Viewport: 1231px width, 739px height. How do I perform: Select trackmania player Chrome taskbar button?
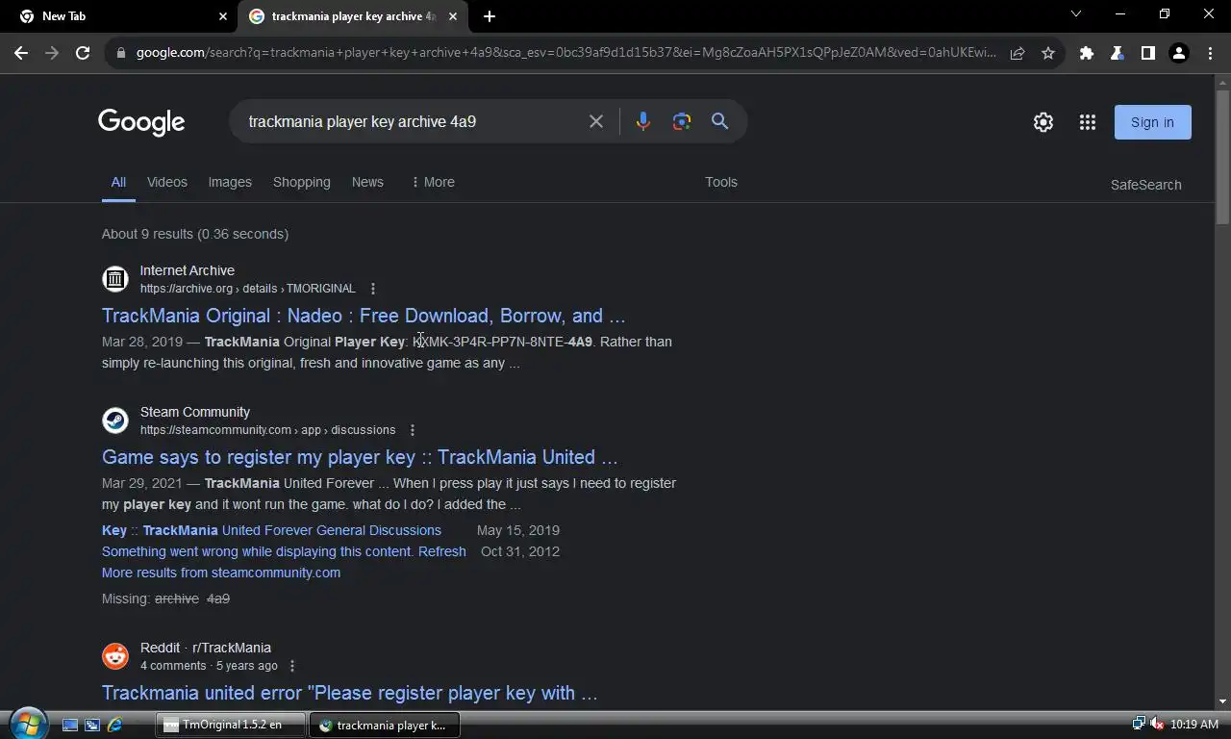pos(385,725)
